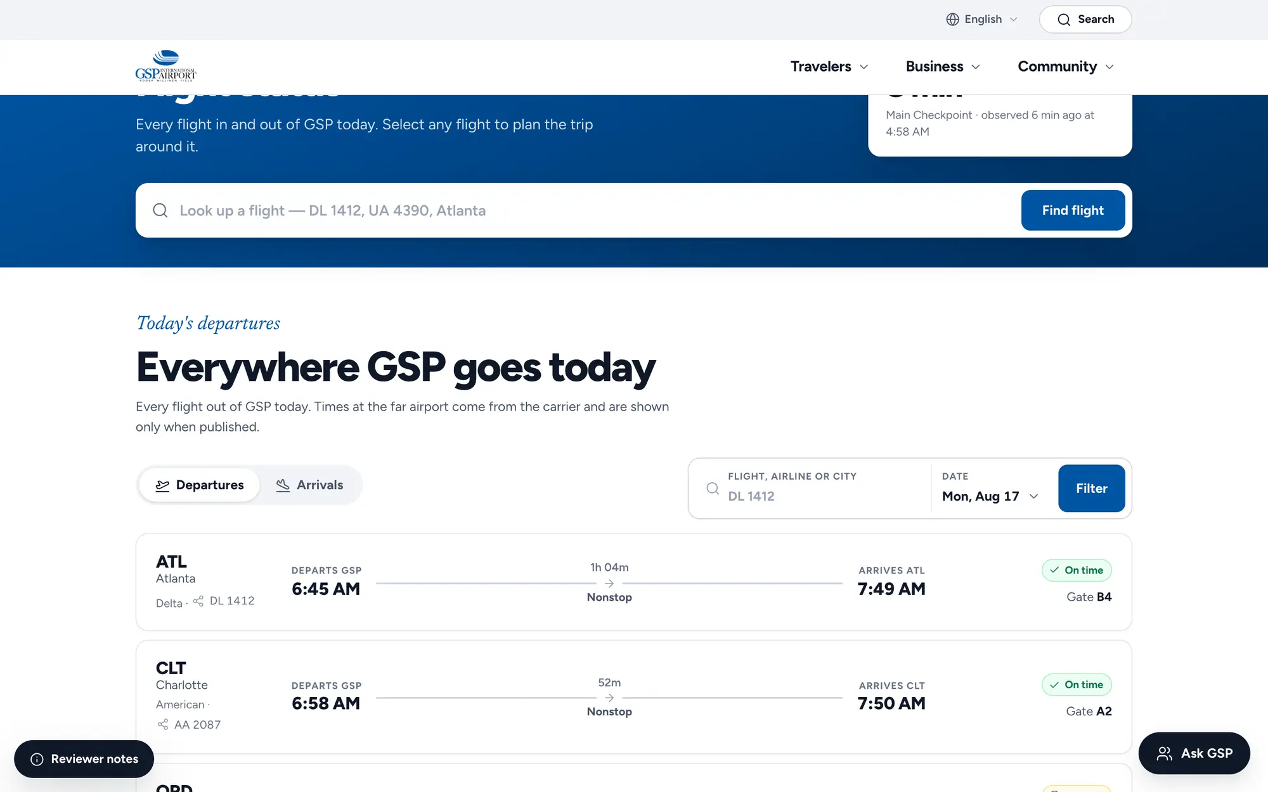This screenshot has height=792, width=1268.
Task: Click the search icon in filter field
Action: (x=713, y=489)
